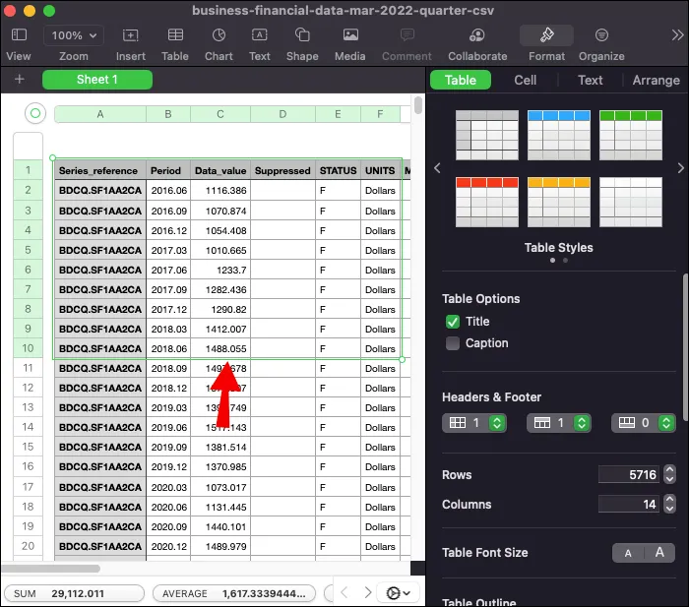Open the Organize toolbar icon

601,35
